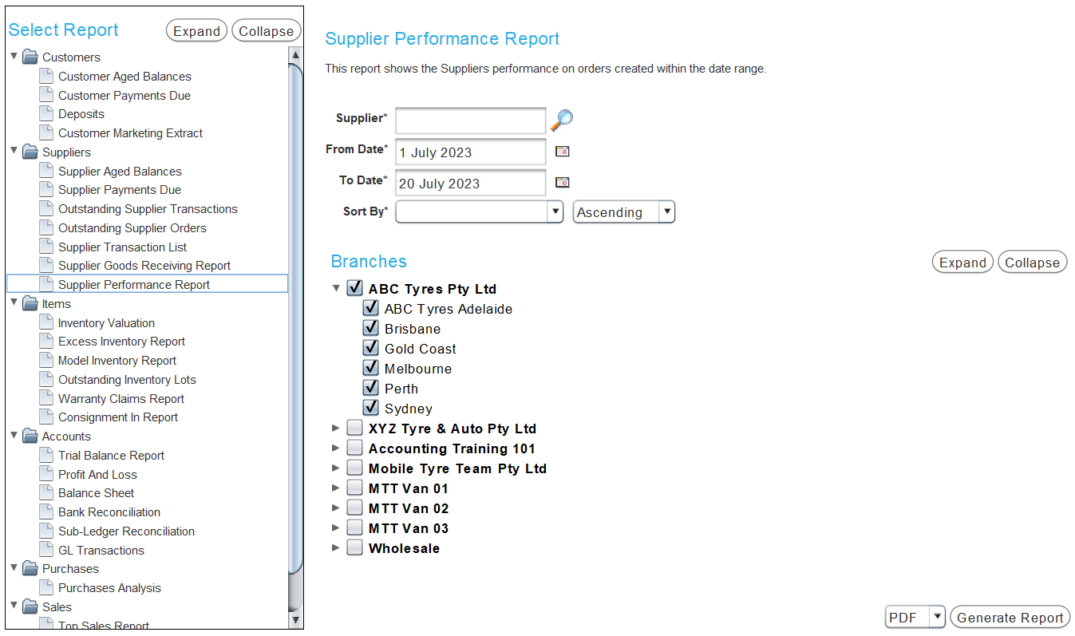Click the Supplier Aged Balances document icon
Image resolution: width=1075 pixels, height=636 pixels.
coord(47,172)
